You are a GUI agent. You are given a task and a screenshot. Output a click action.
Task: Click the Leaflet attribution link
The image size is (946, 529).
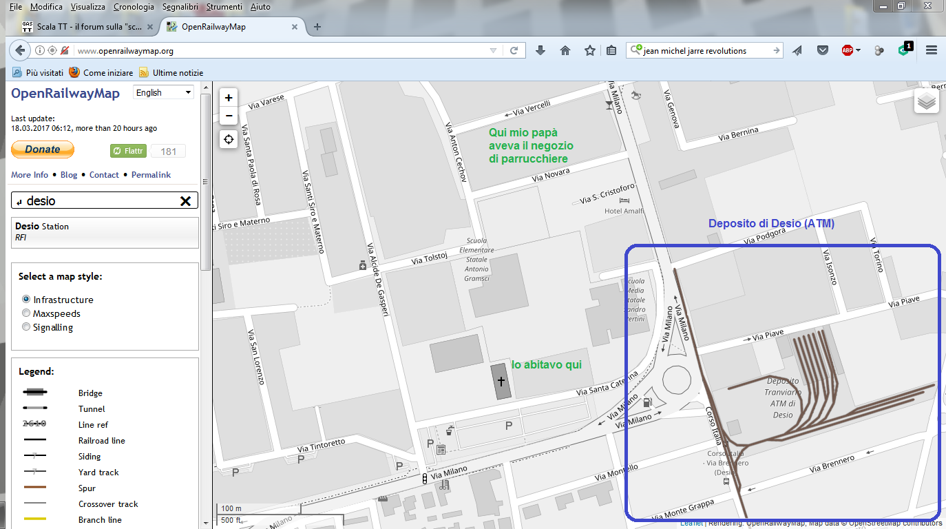pos(691,523)
